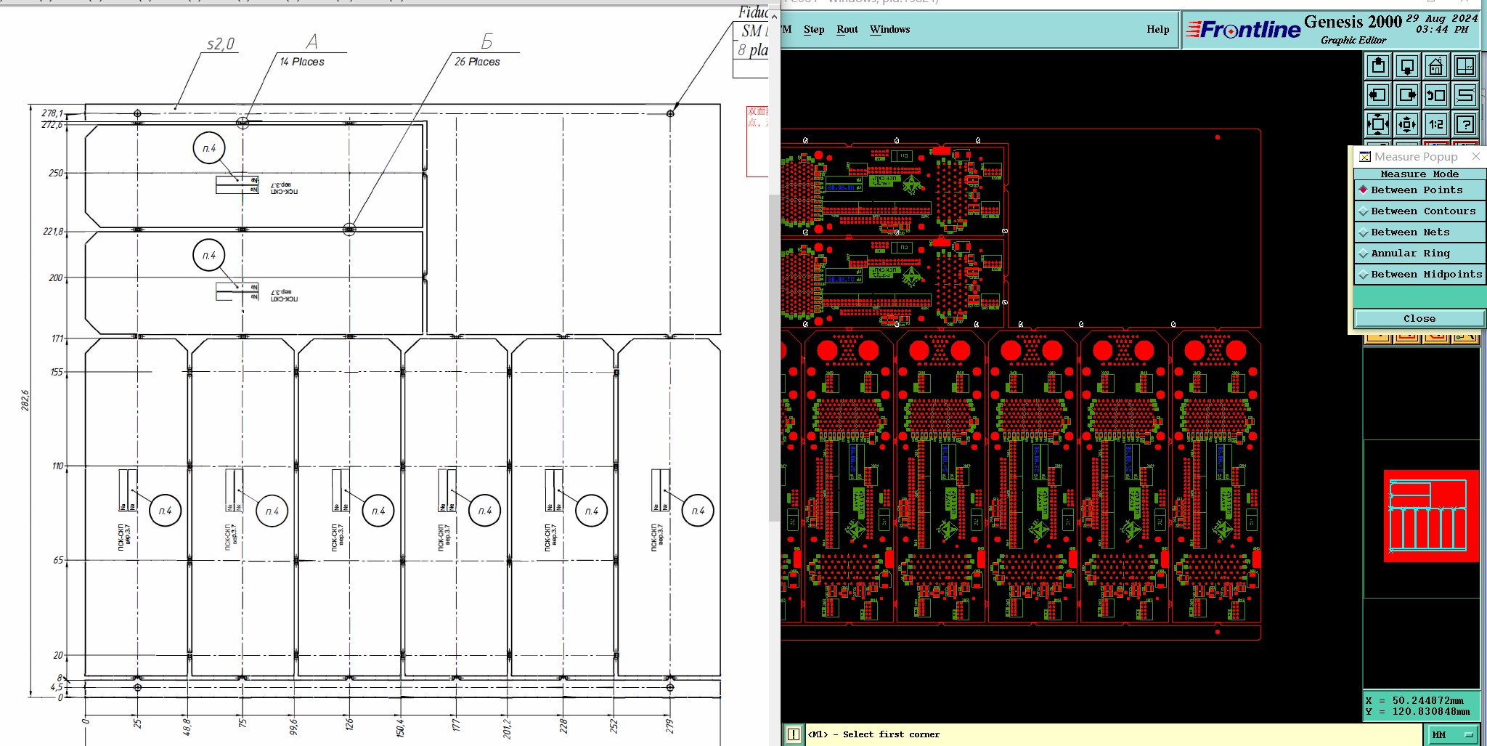
Task: Click the Measure Popup window title icon
Action: 1365,157
